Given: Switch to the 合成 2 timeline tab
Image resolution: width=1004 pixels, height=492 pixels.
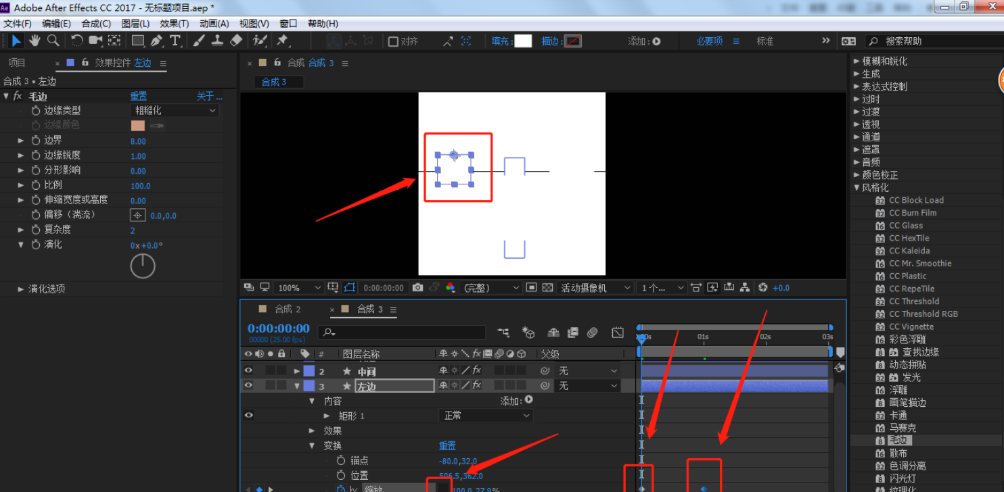Looking at the screenshot, I should 287,309.
